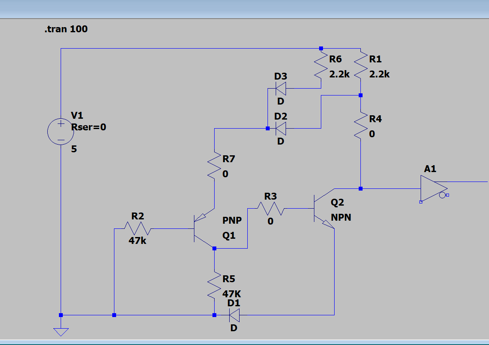Select resistor R1 zigzag symbol
This screenshot has height=345, width=489.
(361, 65)
